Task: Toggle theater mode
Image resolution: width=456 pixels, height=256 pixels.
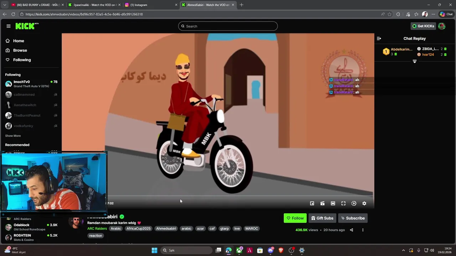Action: coord(333,203)
